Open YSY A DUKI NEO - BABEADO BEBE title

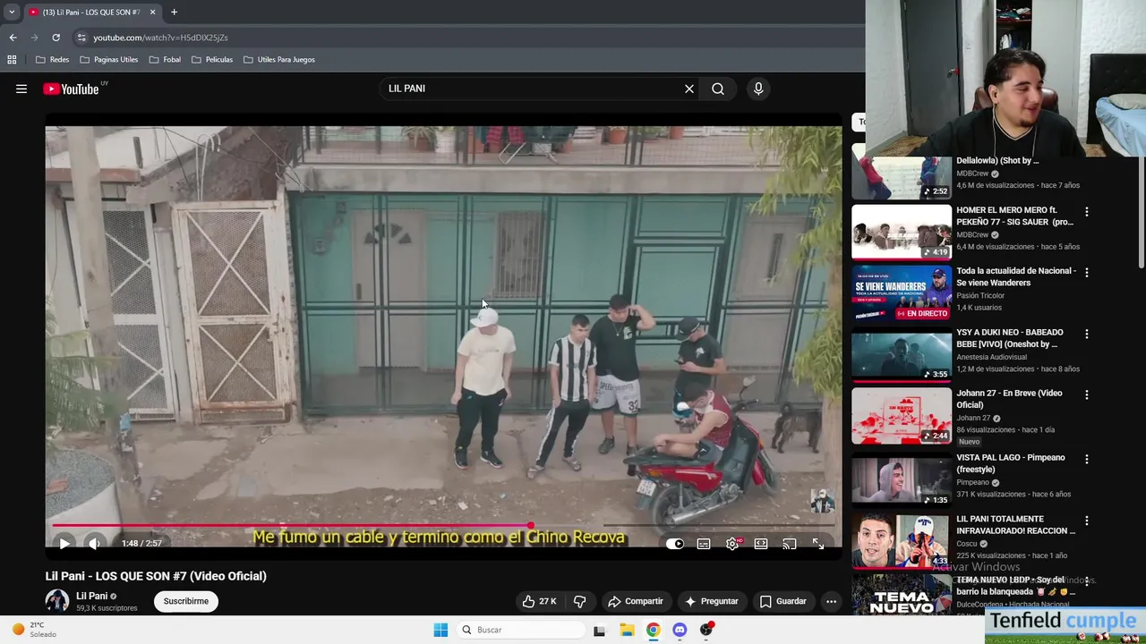1010,338
